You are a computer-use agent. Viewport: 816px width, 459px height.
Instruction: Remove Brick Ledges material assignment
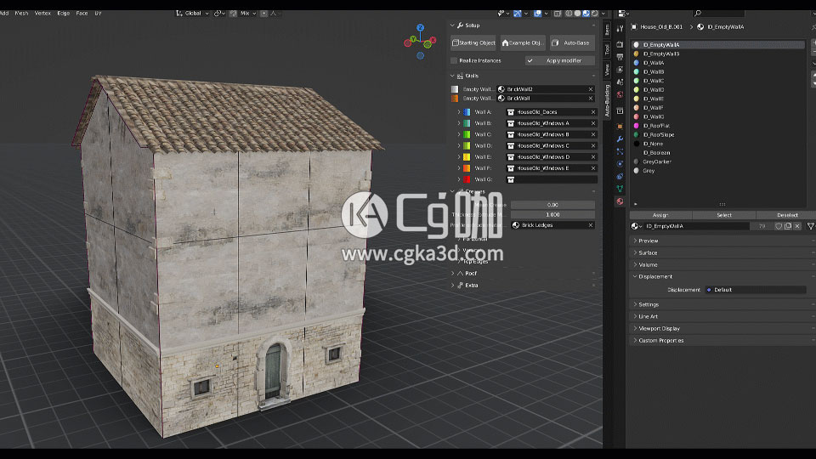point(591,225)
